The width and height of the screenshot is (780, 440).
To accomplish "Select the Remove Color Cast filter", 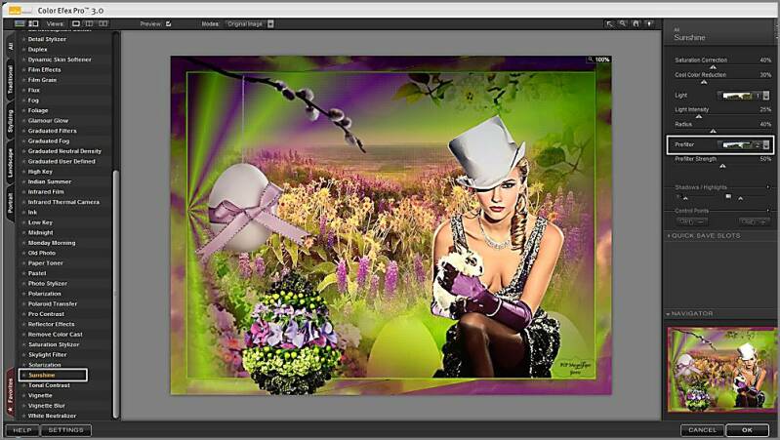I will [x=56, y=334].
